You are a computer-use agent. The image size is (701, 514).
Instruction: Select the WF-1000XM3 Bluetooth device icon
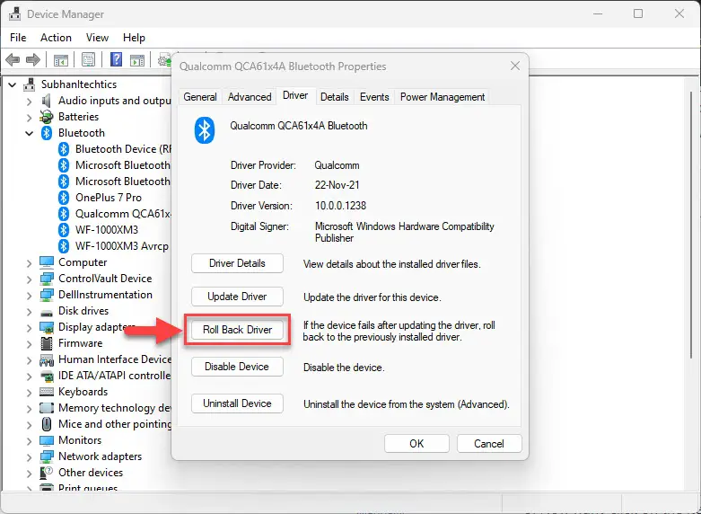coord(64,230)
